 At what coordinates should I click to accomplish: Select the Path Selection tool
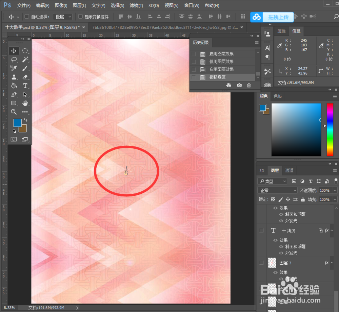[25, 94]
